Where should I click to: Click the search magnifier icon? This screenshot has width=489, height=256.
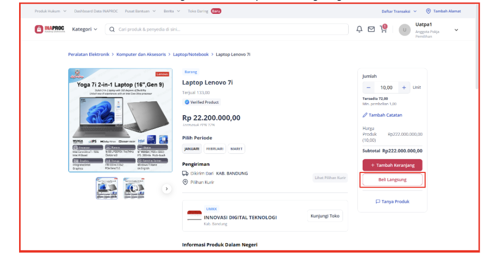tap(112, 29)
